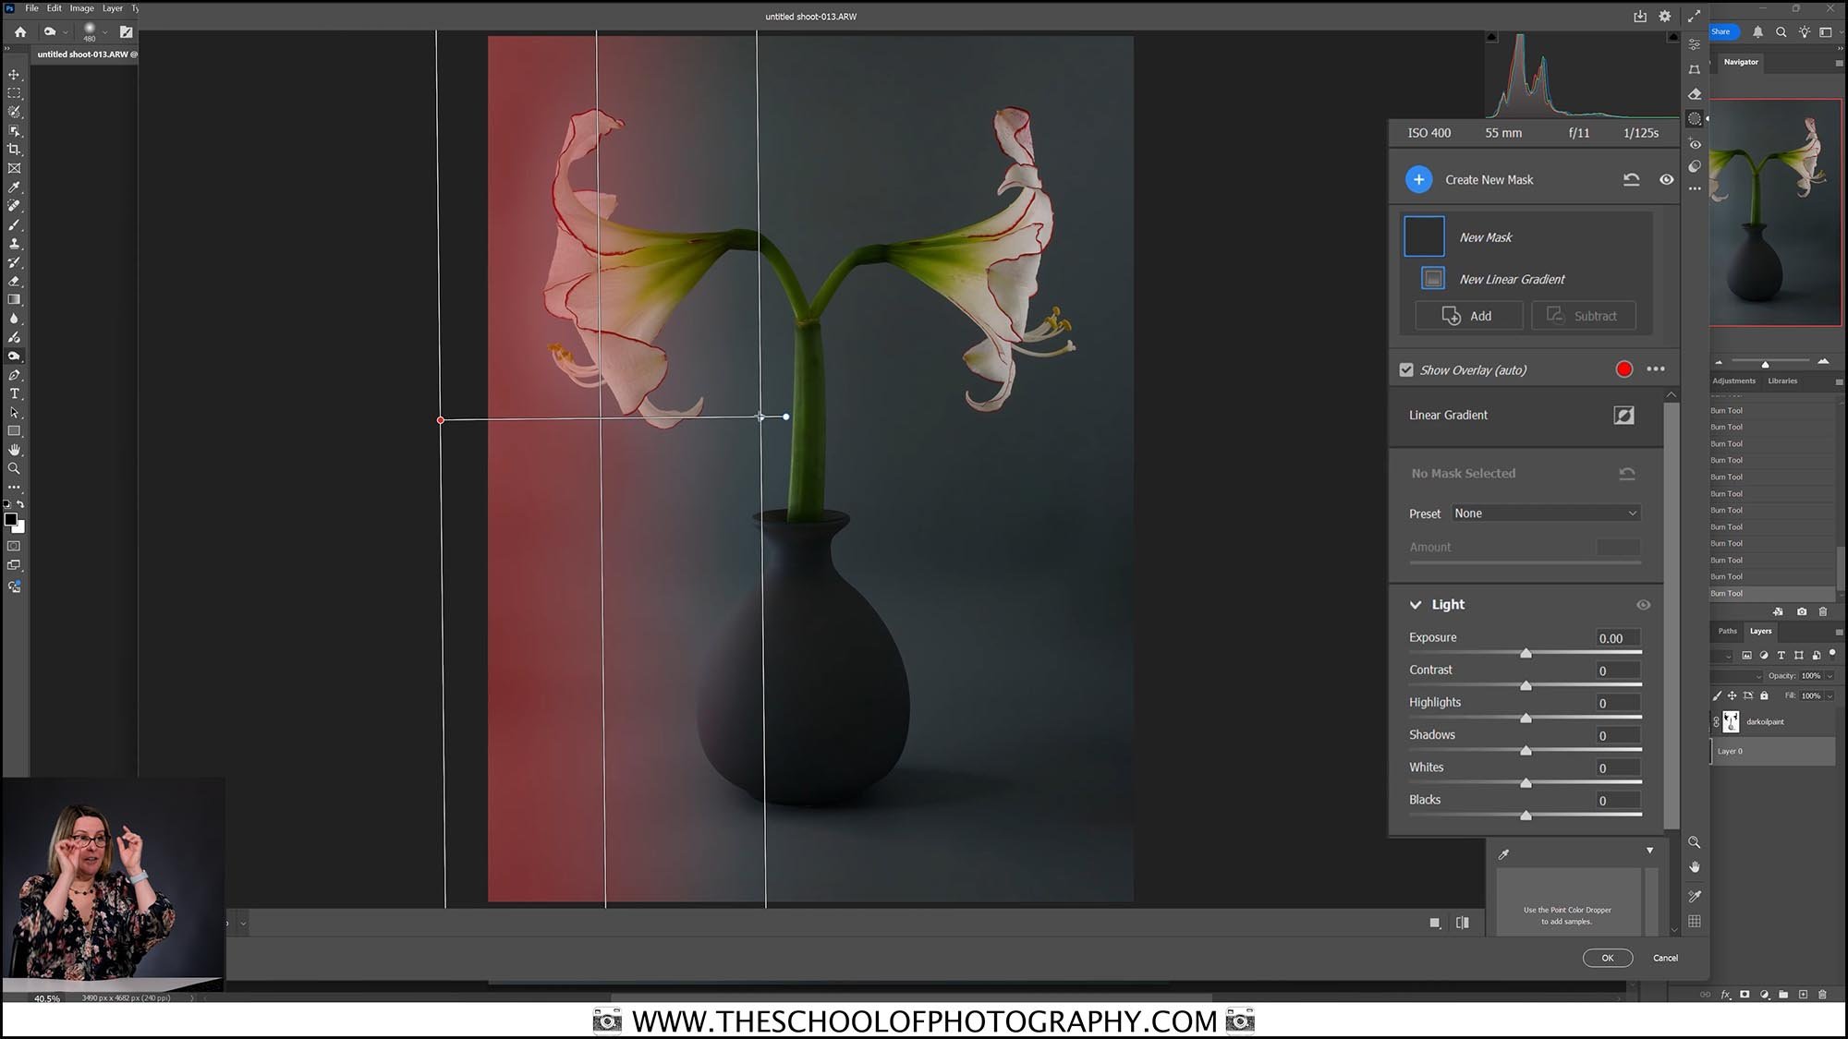Select the Crop tool in the Camera Raw sidebar
The width and height of the screenshot is (1848, 1039).
click(x=1696, y=69)
